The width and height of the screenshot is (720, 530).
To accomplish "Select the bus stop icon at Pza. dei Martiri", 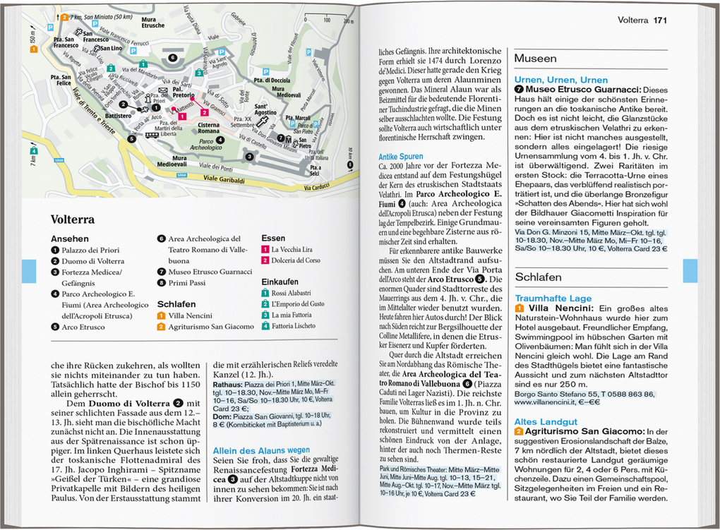I will [x=151, y=136].
